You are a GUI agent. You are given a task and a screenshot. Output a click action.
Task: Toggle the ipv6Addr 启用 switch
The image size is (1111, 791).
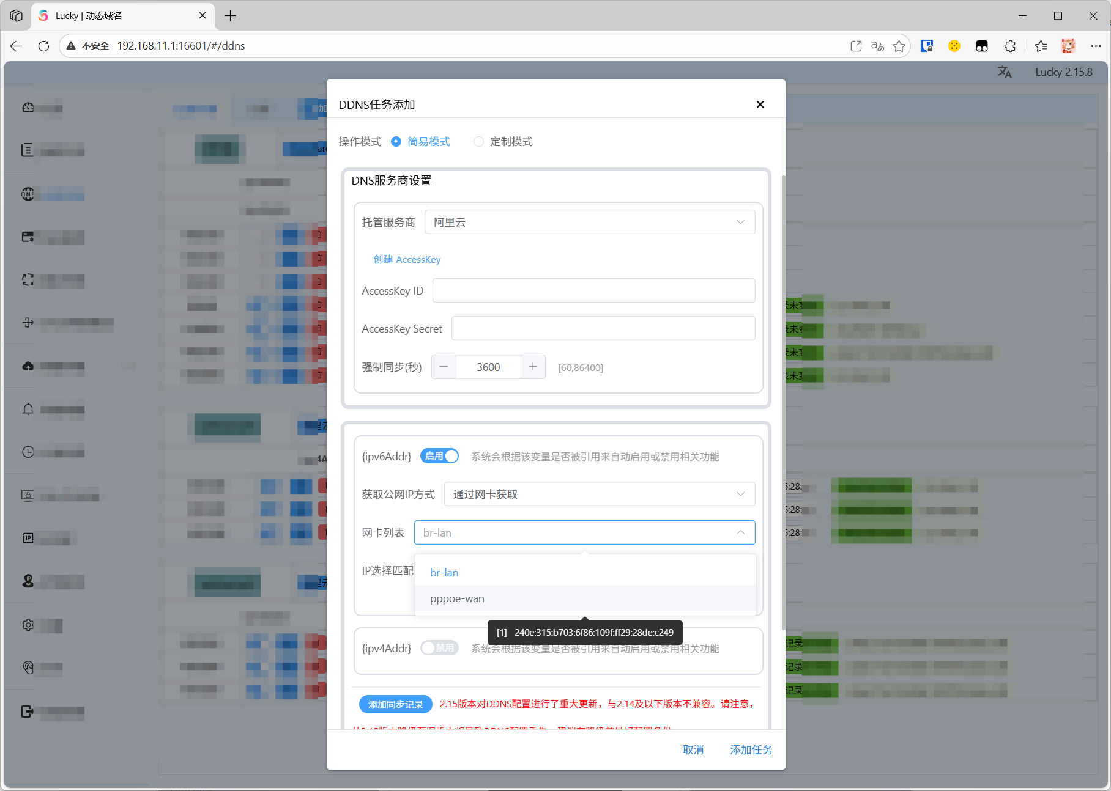click(x=439, y=456)
